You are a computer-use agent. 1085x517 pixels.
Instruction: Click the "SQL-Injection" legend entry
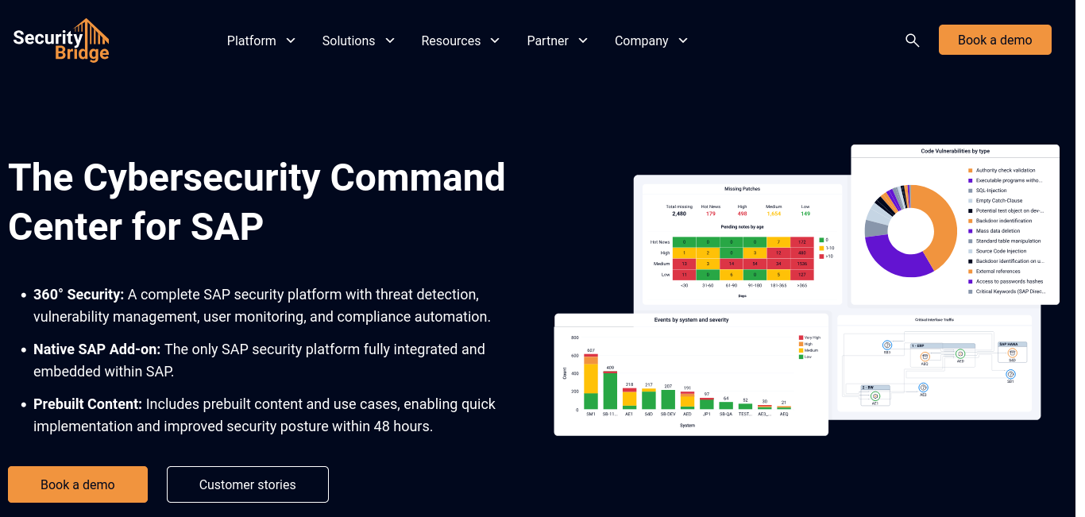987,191
